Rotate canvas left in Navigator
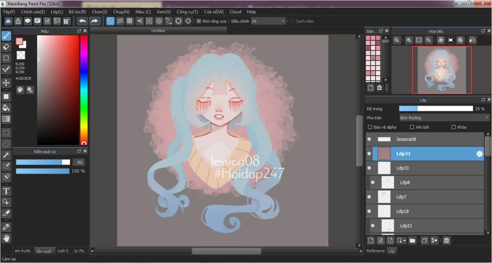Image resolution: width=492 pixels, height=263 pixels. tap(441, 40)
